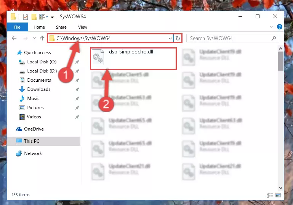293x205 pixels.
Task: Click the pin icon next to Pictures
Action: (x=77, y=108)
